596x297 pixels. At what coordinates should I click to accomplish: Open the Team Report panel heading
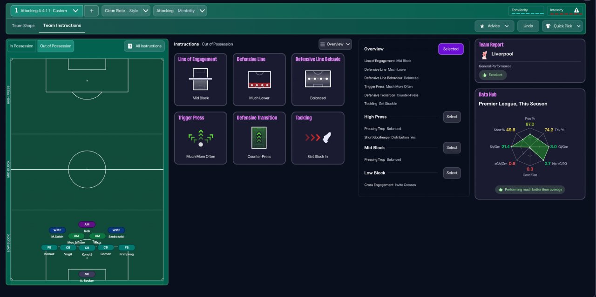click(491, 45)
